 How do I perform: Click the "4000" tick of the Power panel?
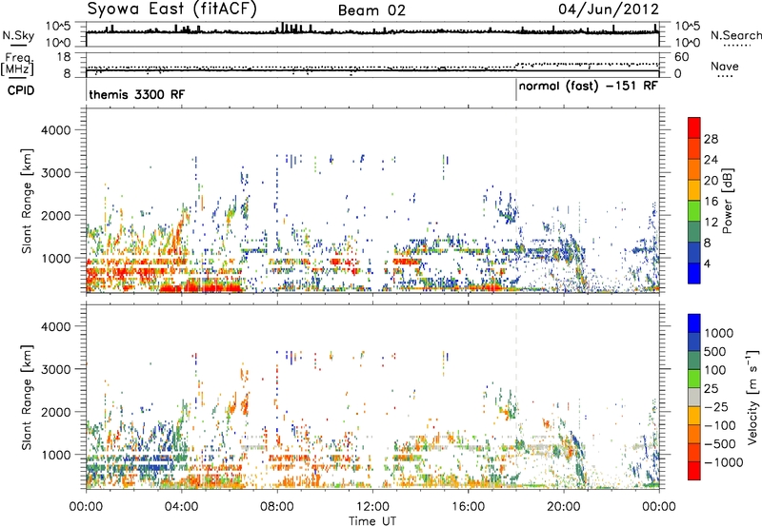pos(56,130)
